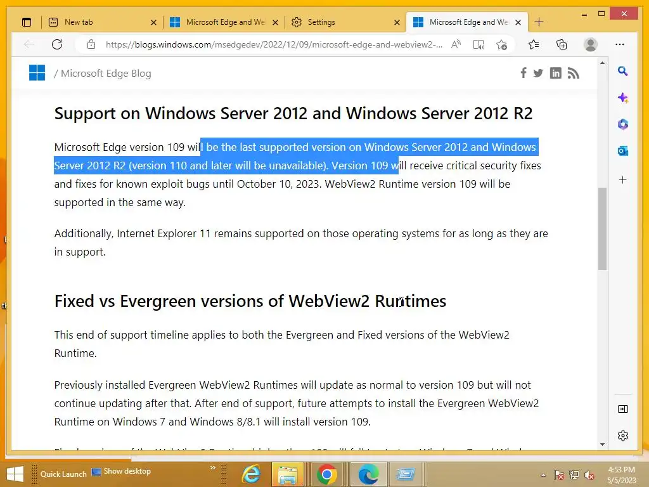Viewport: 649px width, 487px height.
Task: Click heading Support on Windows Server 2012
Action: [293, 114]
